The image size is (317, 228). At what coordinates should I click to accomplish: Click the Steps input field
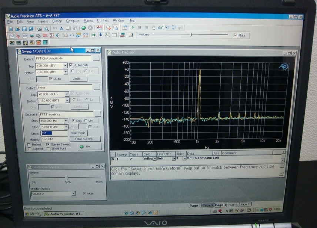(54, 133)
